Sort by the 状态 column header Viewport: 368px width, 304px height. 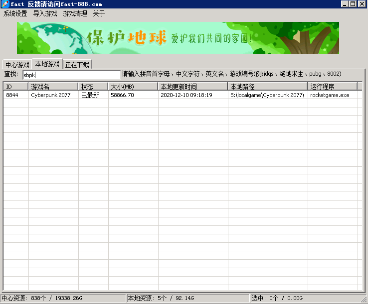[93, 87]
